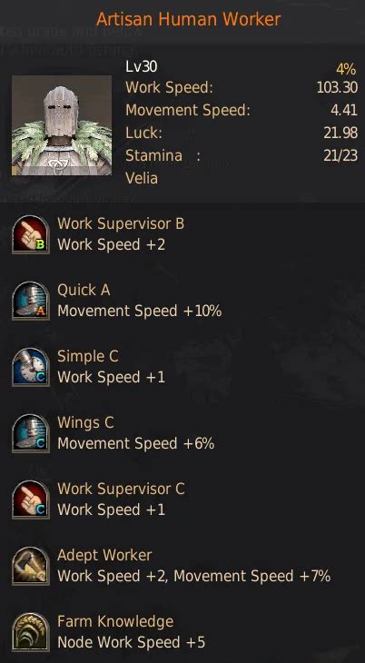Image resolution: width=365 pixels, height=663 pixels.
Task: Select the Wings C skill icon
Action: coord(31,433)
